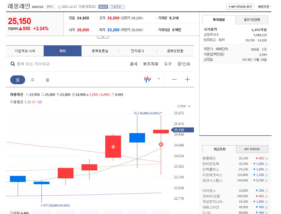Viewport: 281px width, 214px height.
Task: Remove 네패스아크 from recent list
Action: pos(266,208)
